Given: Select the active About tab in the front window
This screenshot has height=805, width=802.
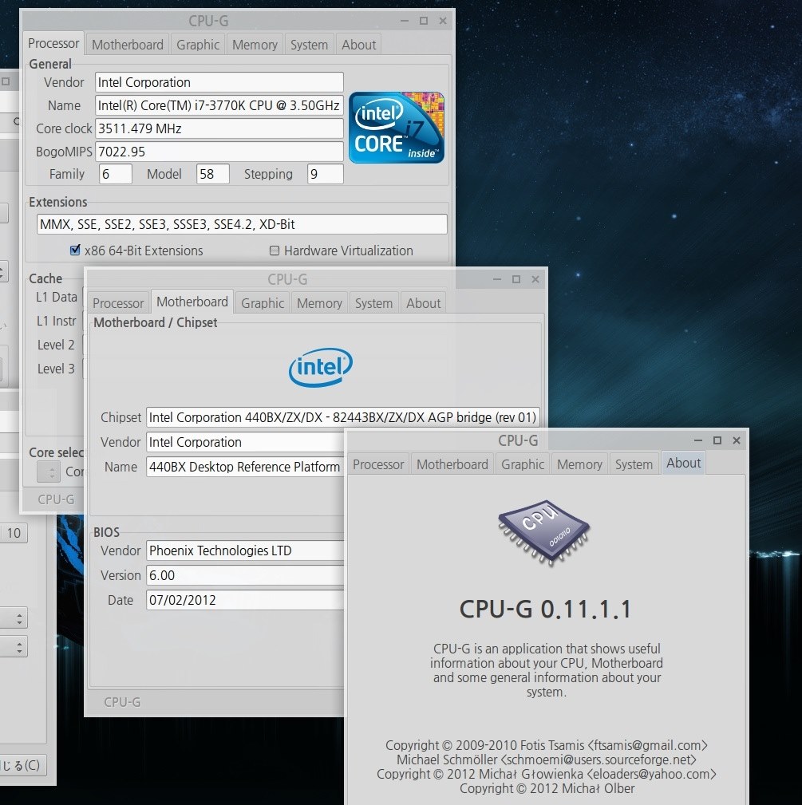Looking at the screenshot, I should [x=683, y=463].
